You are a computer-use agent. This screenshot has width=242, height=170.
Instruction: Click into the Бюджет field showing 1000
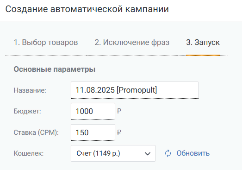tap(93, 111)
